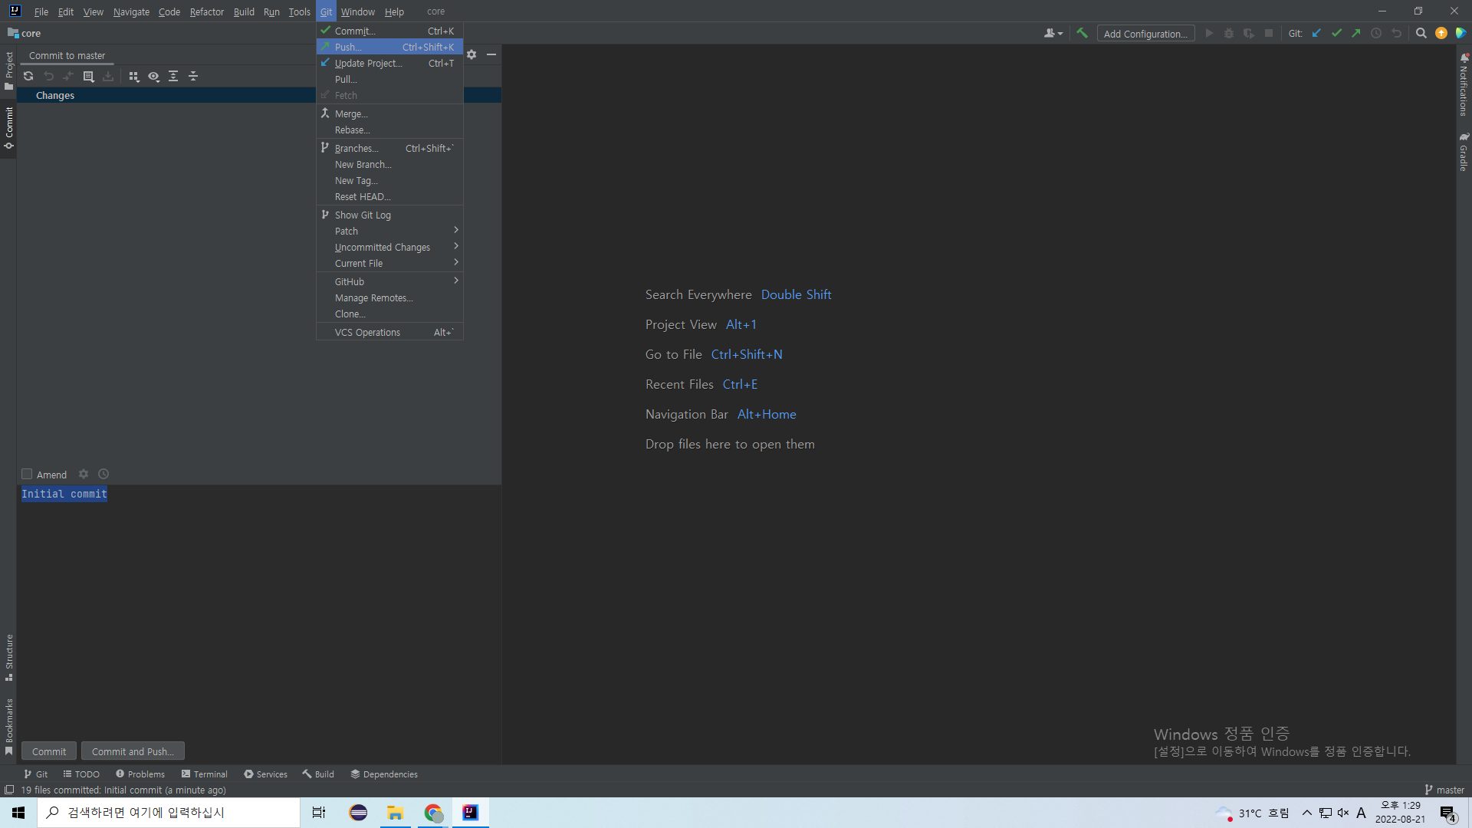The height and width of the screenshot is (828, 1472).
Task: Open the Changelists icon in commit toolbar
Action: click(x=88, y=76)
